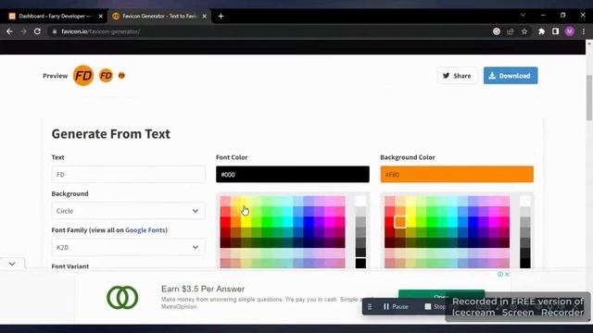The width and height of the screenshot is (593, 333).
Task: Open the Background shape dropdown showing Circle
Action: (128, 211)
